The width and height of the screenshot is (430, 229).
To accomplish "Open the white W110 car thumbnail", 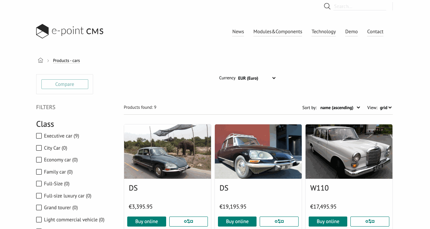I will click(349, 152).
